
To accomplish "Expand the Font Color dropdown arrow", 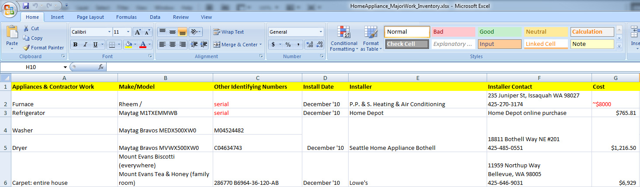I will tap(150, 45).
